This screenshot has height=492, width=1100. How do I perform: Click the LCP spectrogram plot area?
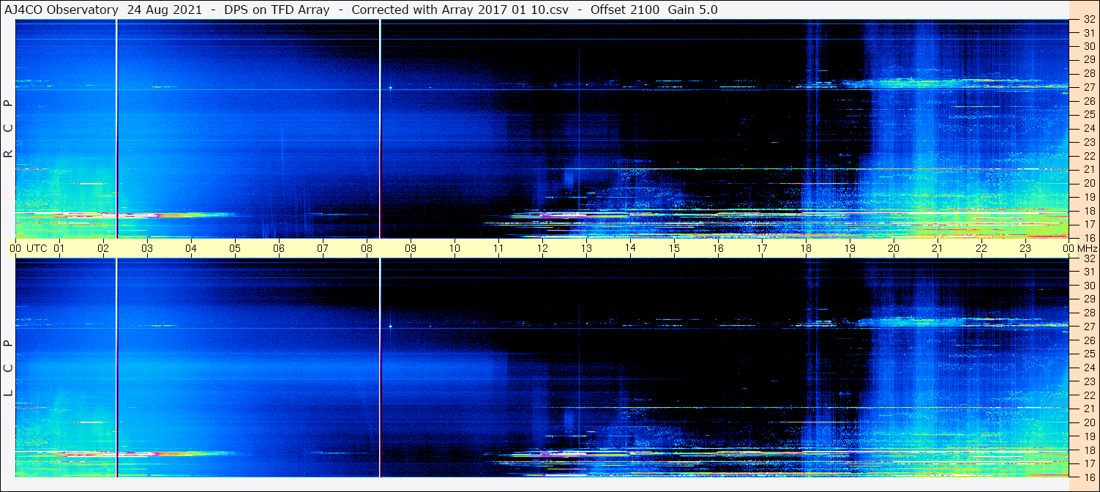[x=542, y=368]
